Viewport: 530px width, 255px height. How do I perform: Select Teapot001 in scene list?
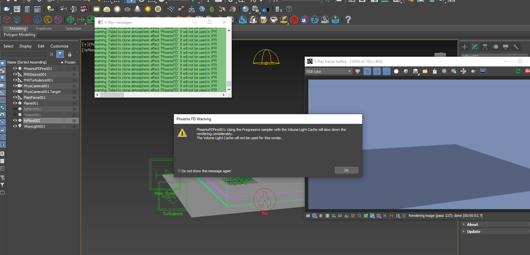tap(32, 115)
